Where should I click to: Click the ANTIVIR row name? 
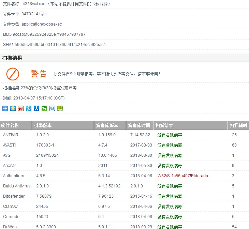(x=11, y=135)
